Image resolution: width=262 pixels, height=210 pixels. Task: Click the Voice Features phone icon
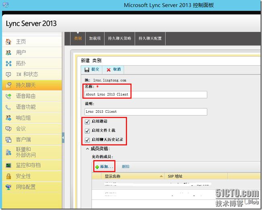point(8,107)
